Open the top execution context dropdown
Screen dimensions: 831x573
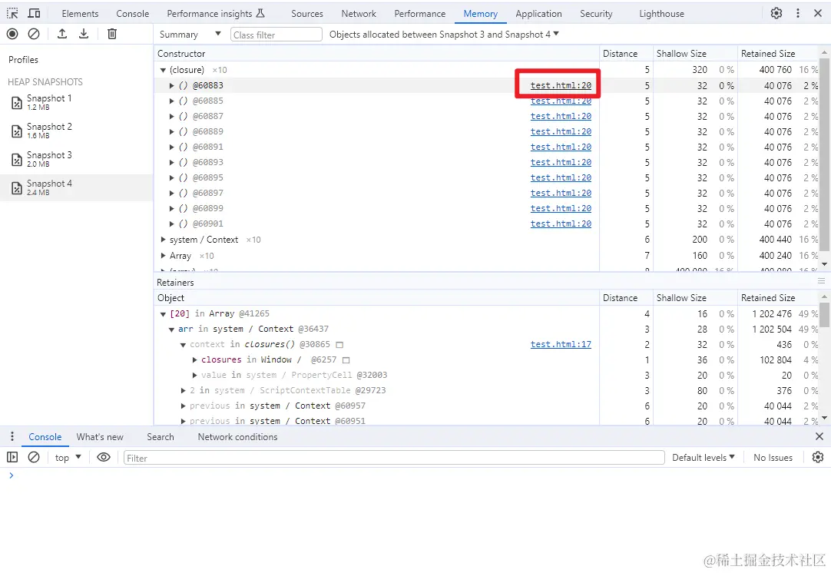68,458
